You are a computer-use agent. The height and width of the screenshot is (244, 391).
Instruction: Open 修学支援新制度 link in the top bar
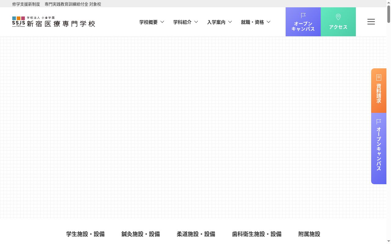click(x=26, y=4)
